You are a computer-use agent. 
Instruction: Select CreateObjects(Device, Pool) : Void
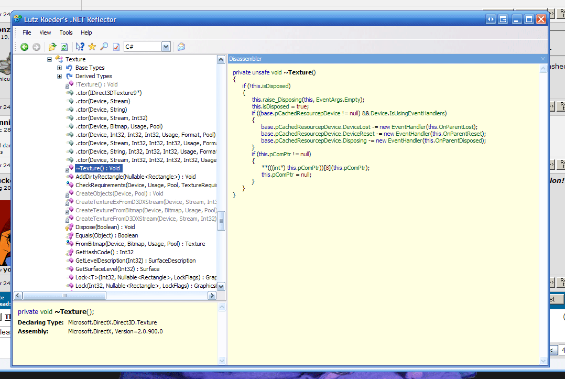point(119,193)
